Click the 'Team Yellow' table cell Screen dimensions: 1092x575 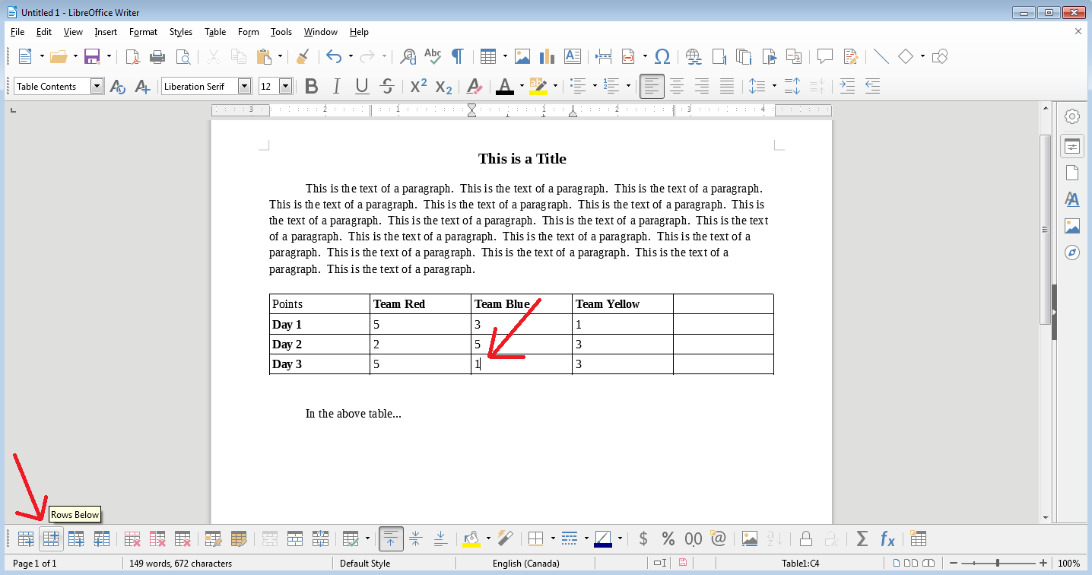623,304
